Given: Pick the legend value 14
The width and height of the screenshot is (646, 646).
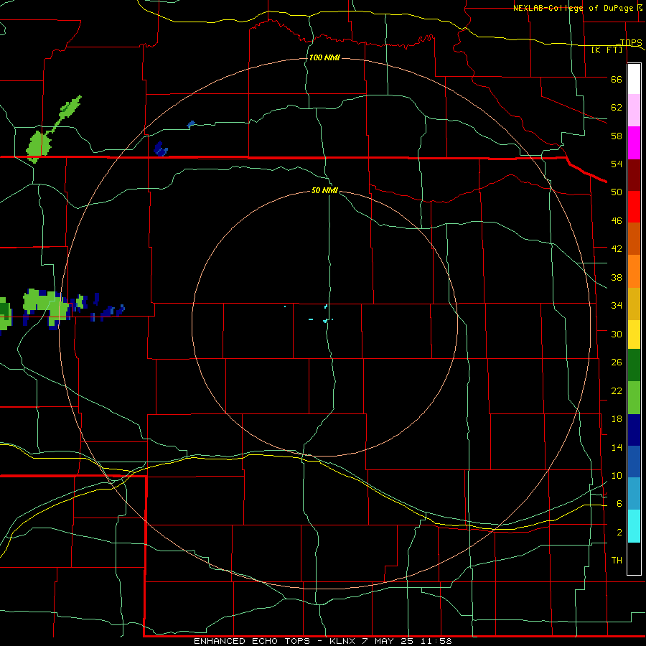Looking at the screenshot, I should (x=617, y=447).
